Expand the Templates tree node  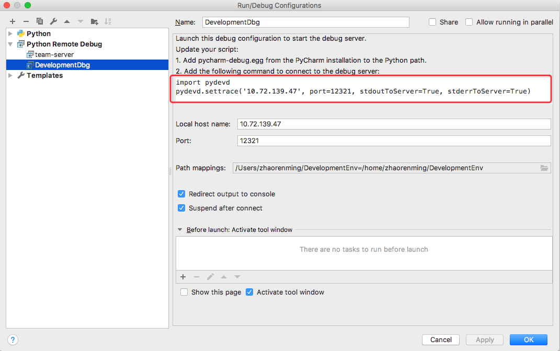pyautogui.click(x=10, y=75)
